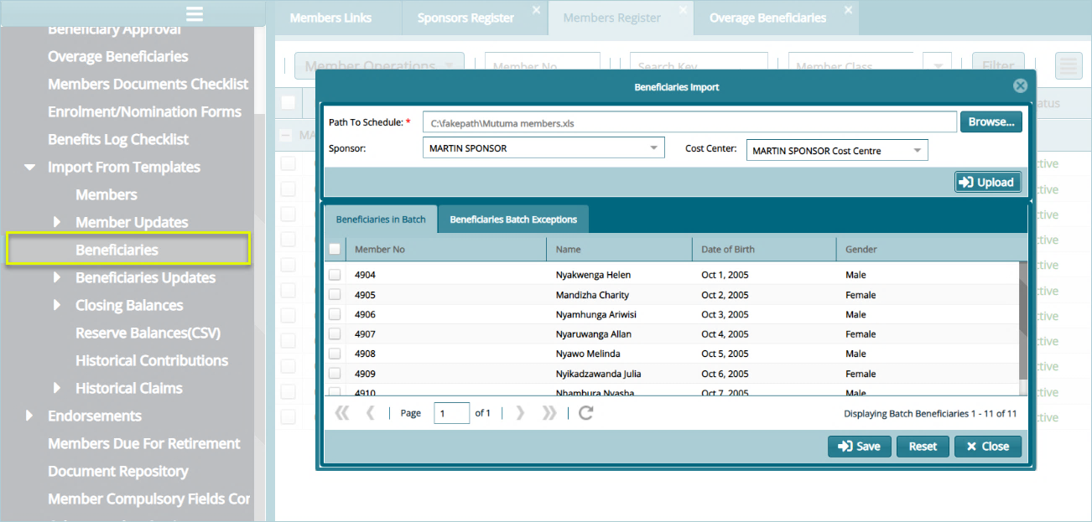Open Reserve Balances(CSV) item
The image size is (1092, 522).
(148, 333)
